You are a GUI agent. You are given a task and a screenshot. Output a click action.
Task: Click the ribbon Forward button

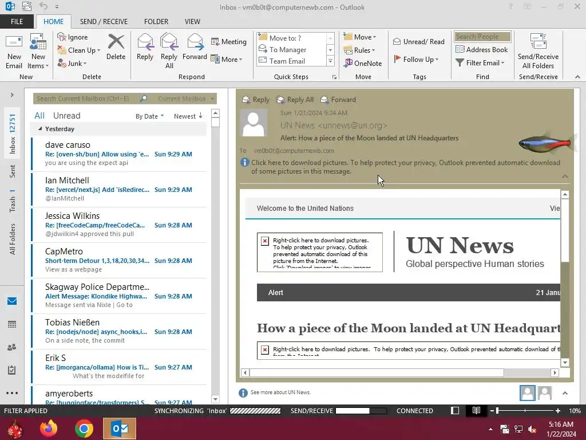pyautogui.click(x=195, y=48)
